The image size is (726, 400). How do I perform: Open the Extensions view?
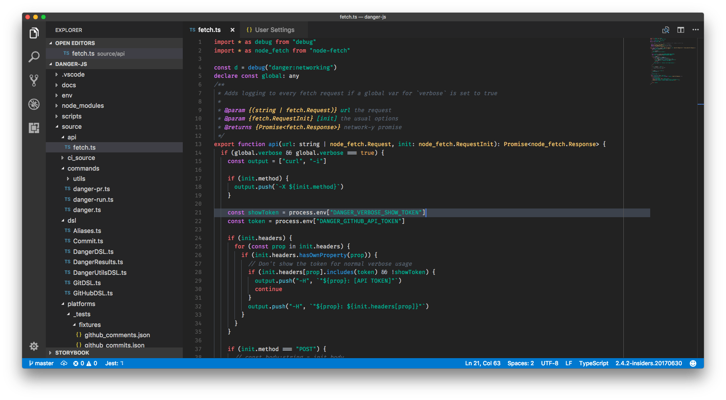34,128
